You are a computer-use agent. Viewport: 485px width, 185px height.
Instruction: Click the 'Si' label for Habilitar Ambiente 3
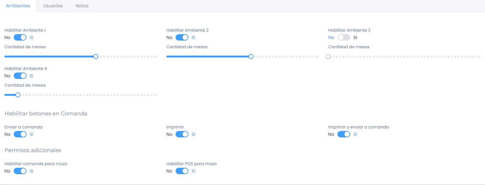355,38
